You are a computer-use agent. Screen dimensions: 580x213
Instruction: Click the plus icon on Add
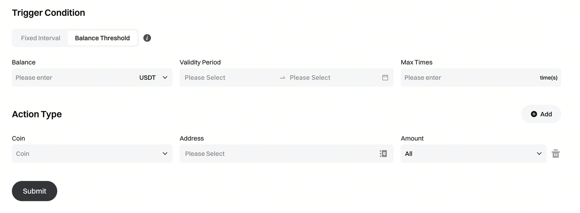[x=534, y=114]
